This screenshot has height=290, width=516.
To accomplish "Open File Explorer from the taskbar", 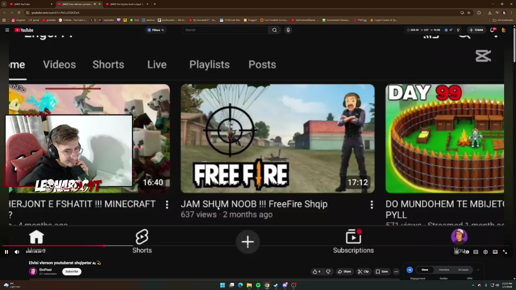I will tap(249, 285).
